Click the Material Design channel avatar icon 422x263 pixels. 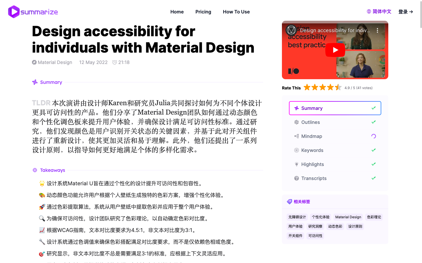tap(34, 62)
